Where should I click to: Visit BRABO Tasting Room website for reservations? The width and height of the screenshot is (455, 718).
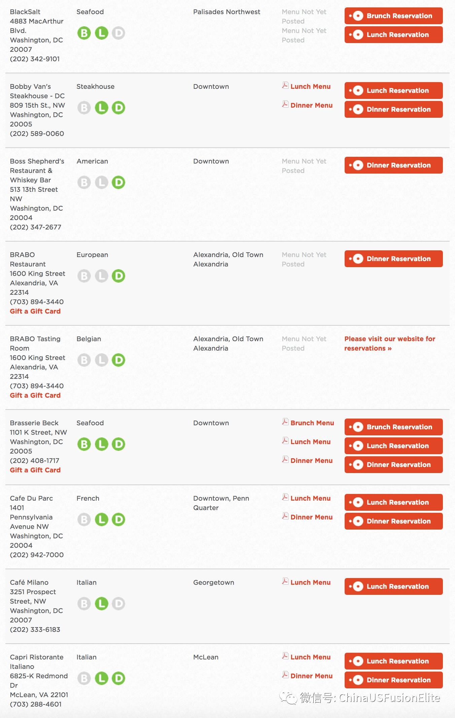click(x=390, y=344)
